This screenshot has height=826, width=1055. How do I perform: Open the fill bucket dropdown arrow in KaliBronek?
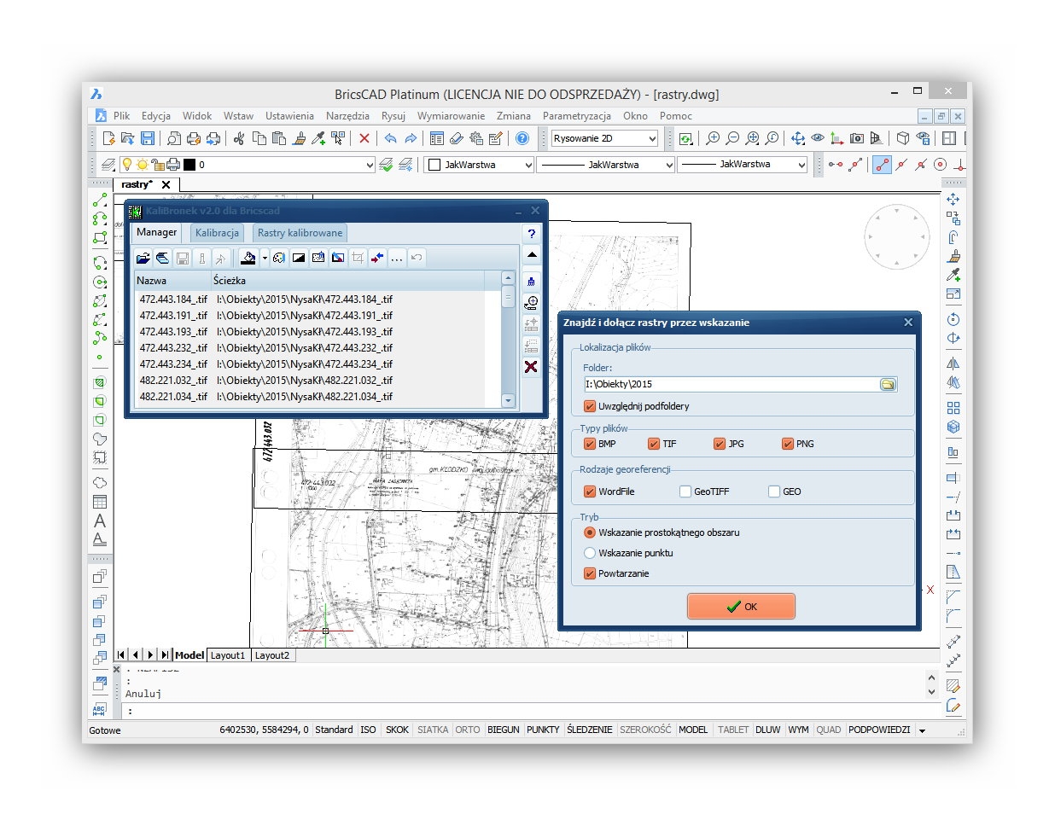tap(265, 258)
